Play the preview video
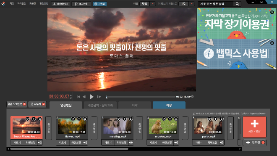Viewport: 277px width, 156px height. [x=91, y=97]
